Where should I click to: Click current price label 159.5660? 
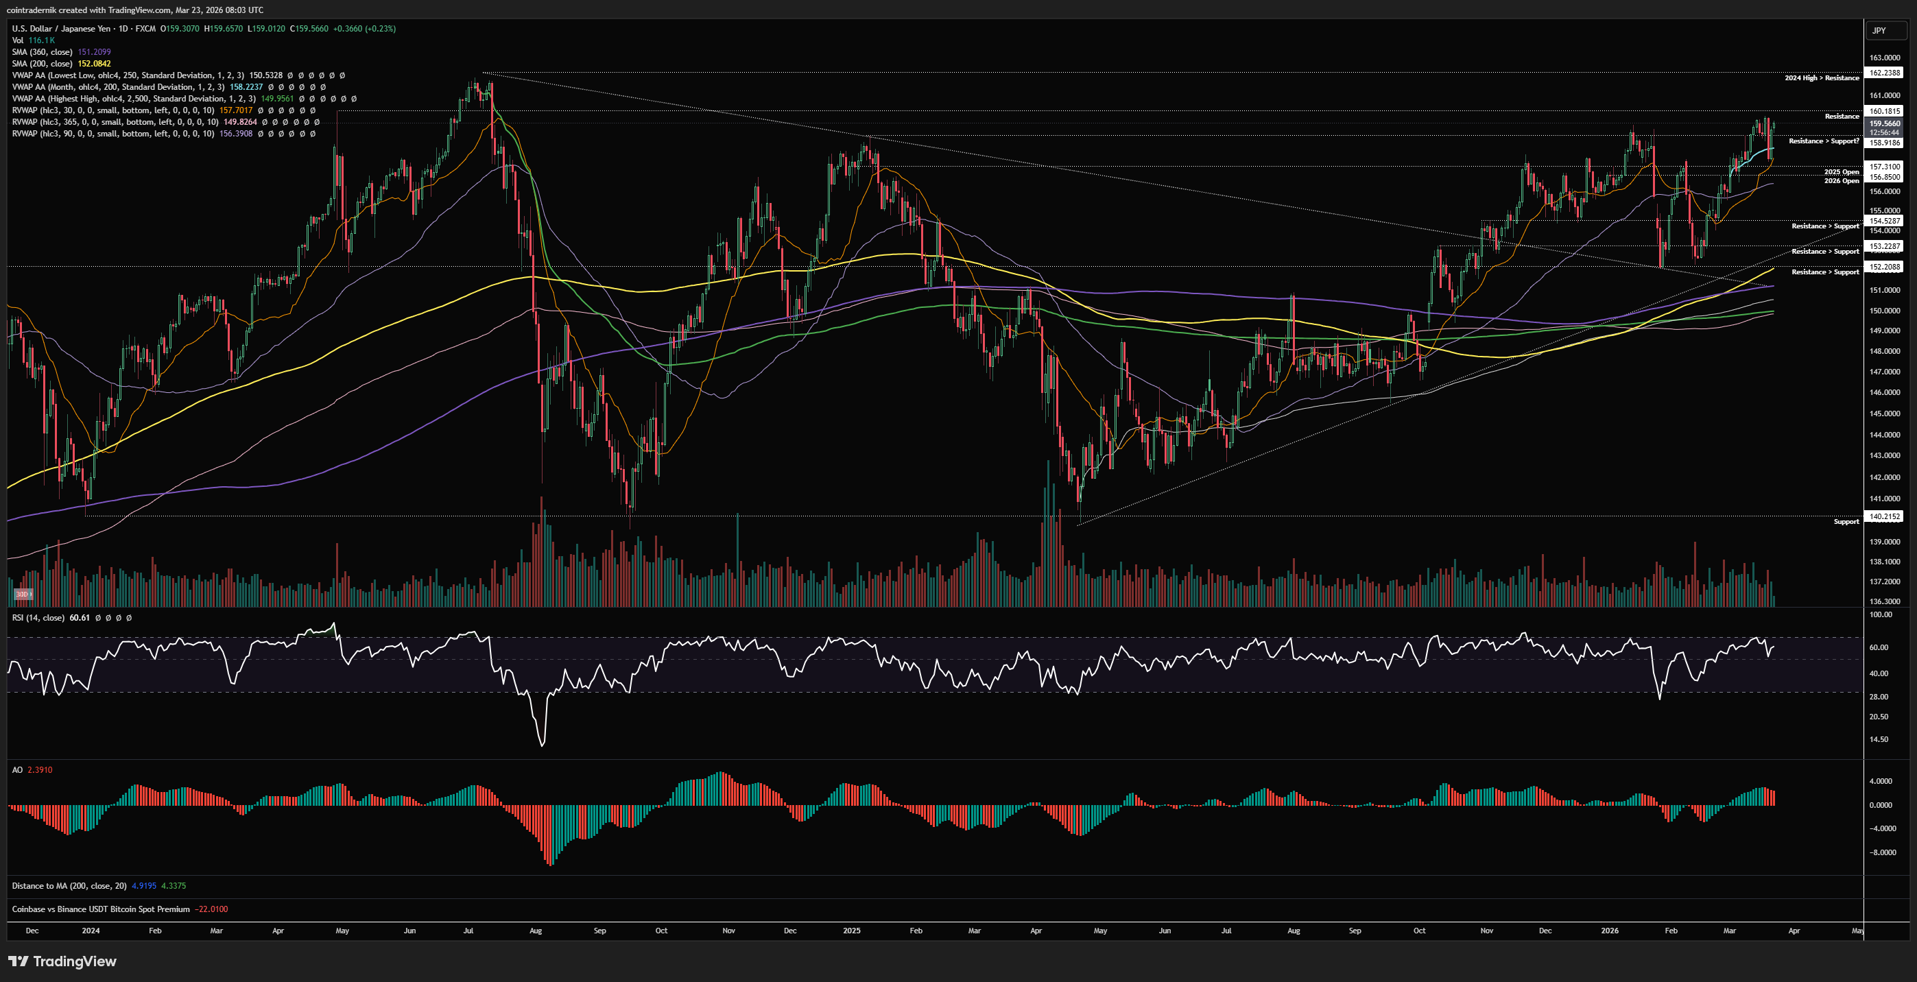pos(1884,123)
